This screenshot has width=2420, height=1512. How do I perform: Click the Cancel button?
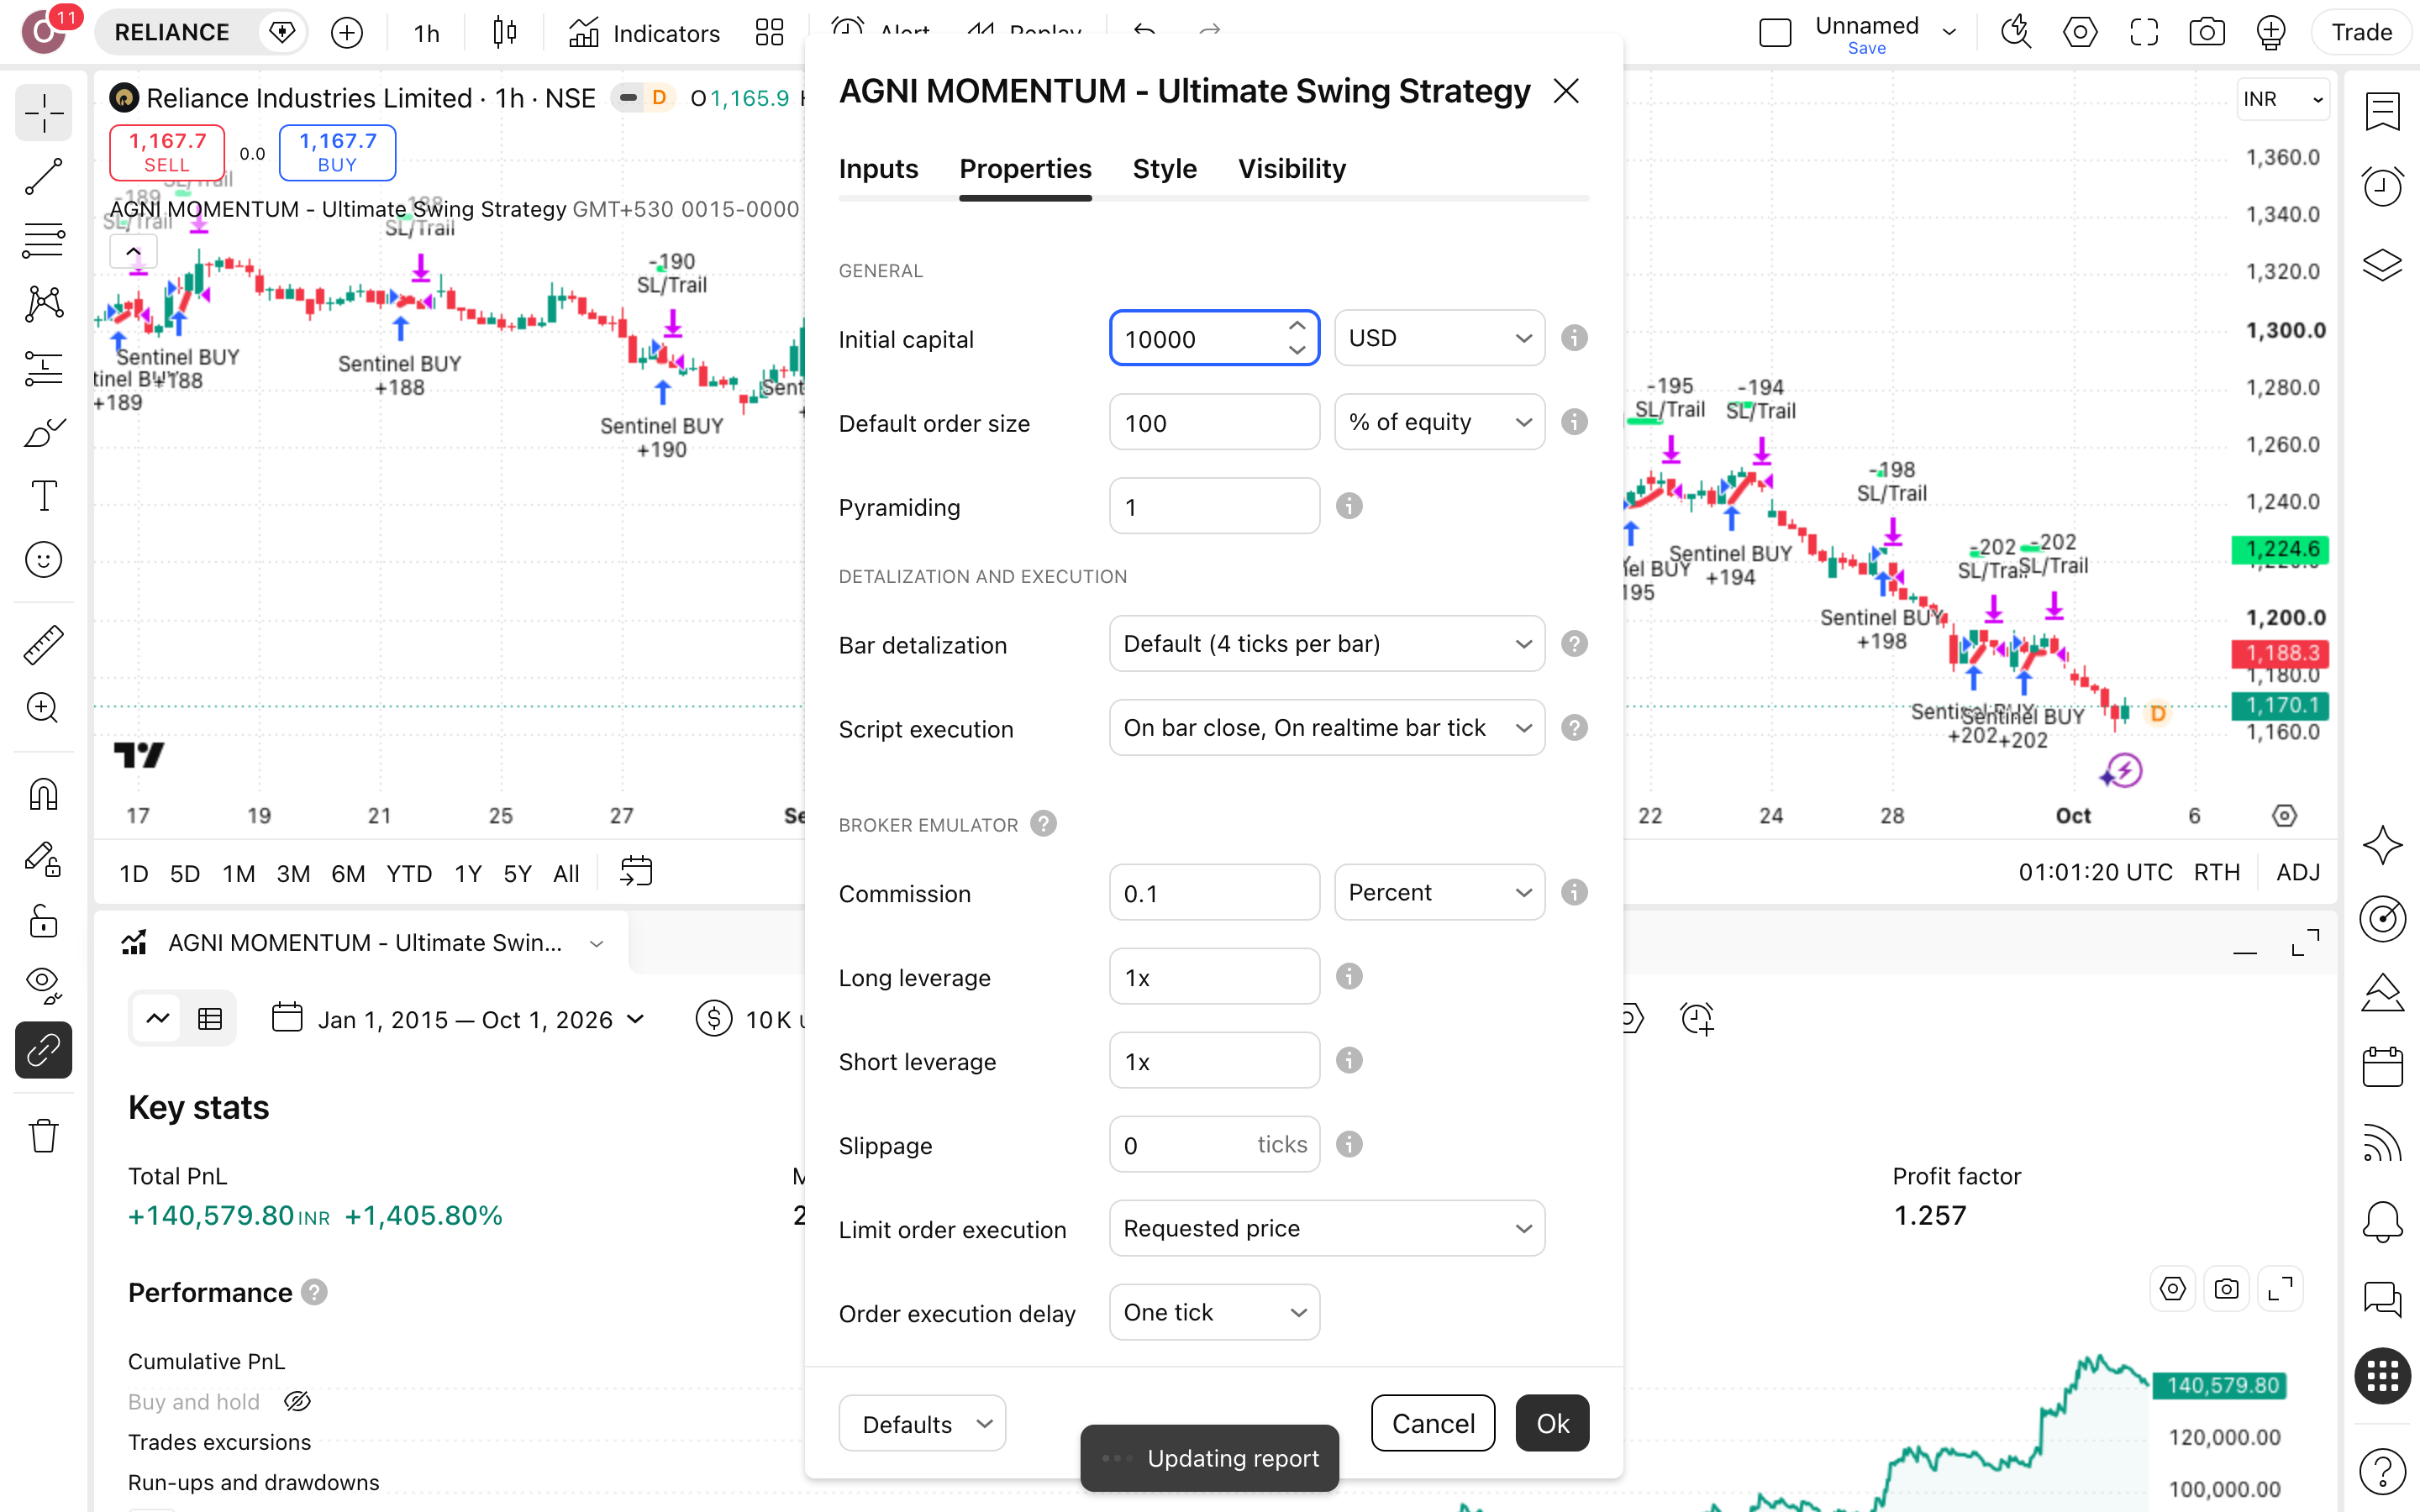(1433, 1423)
